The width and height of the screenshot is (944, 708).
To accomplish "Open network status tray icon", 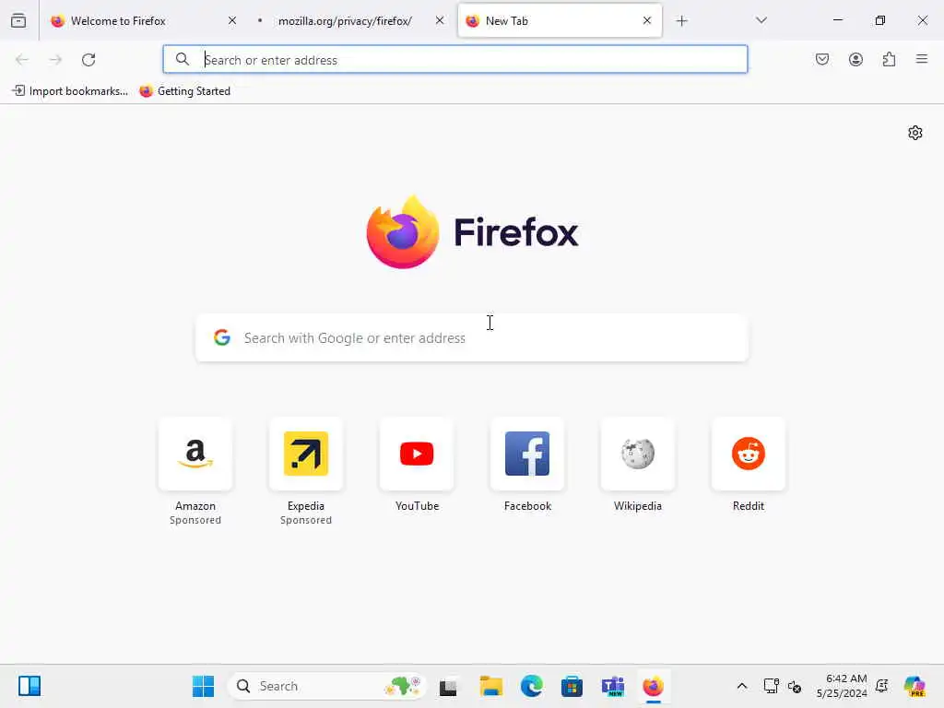I will (771, 686).
